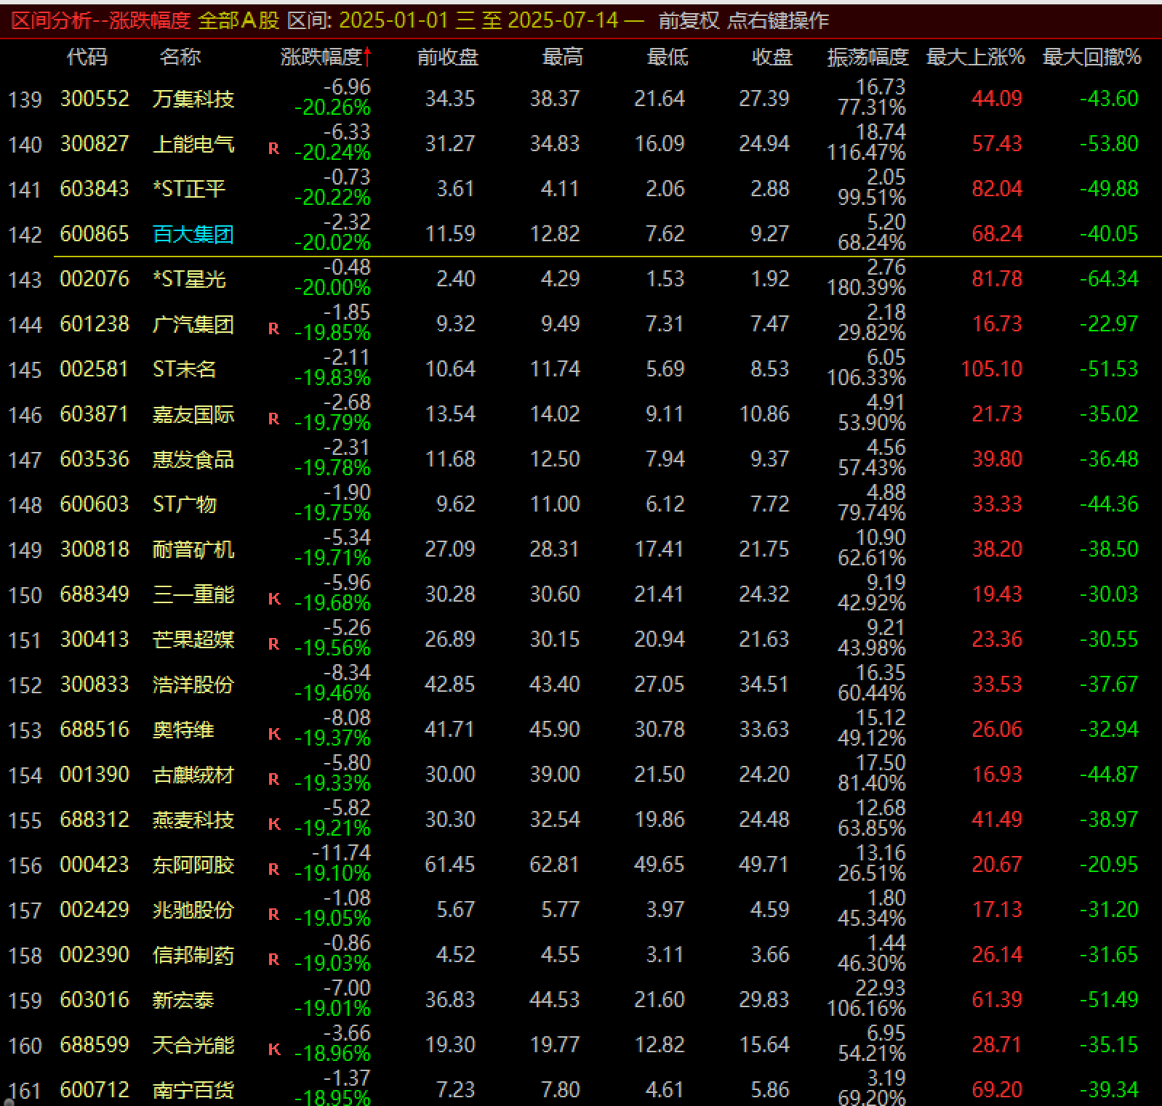Select highlighted stock 百大集团
Screen dimensions: 1162x1106
pos(193,234)
